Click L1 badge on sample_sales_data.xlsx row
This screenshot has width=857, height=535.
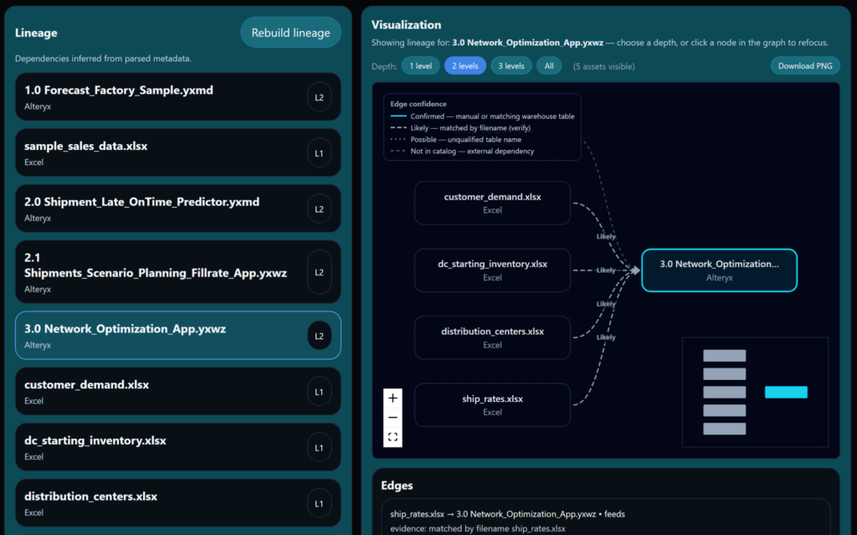319,153
